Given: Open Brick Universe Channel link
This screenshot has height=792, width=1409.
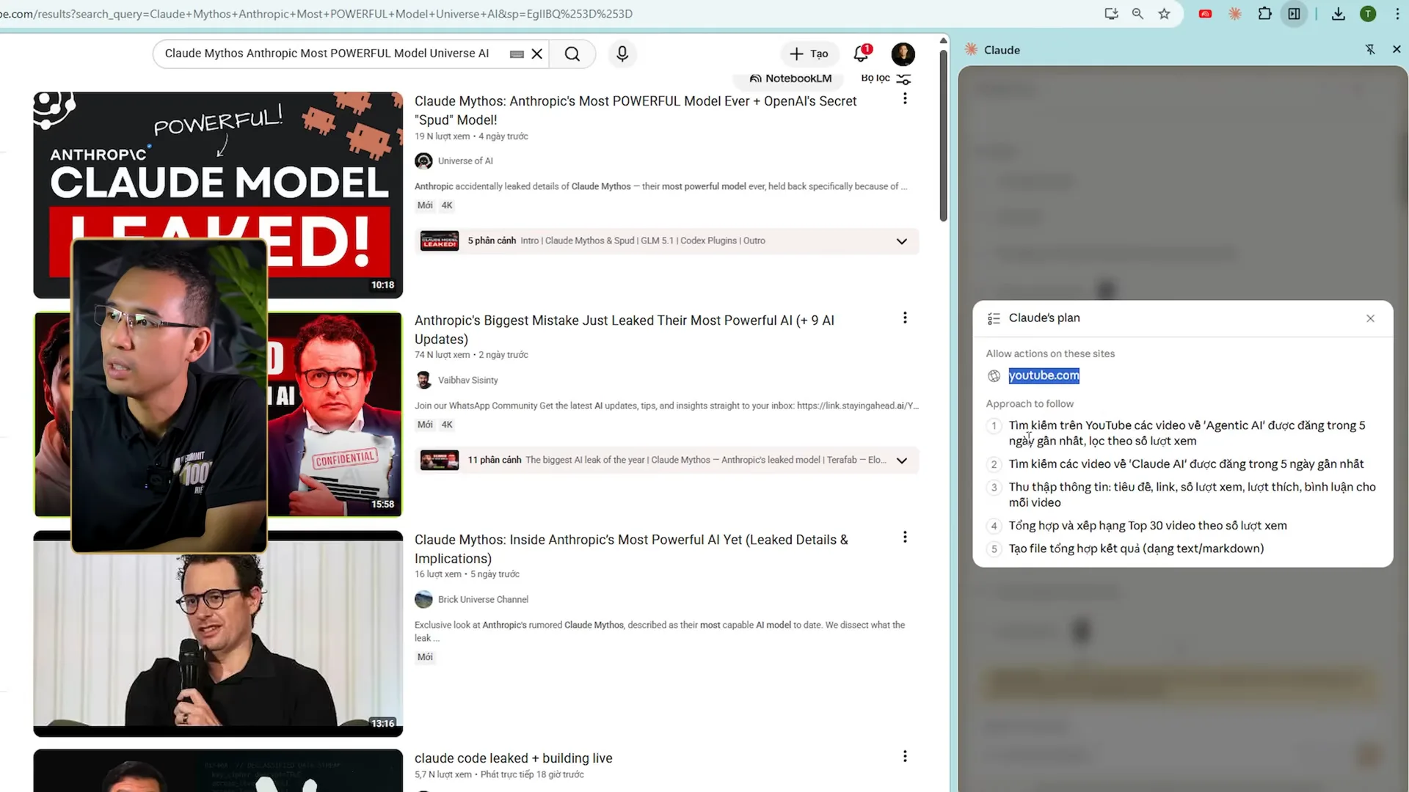Looking at the screenshot, I should click(483, 599).
